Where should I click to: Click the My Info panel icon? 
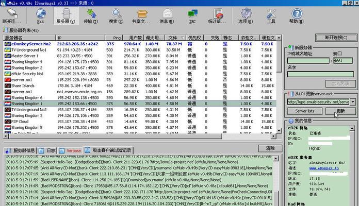point(291,121)
